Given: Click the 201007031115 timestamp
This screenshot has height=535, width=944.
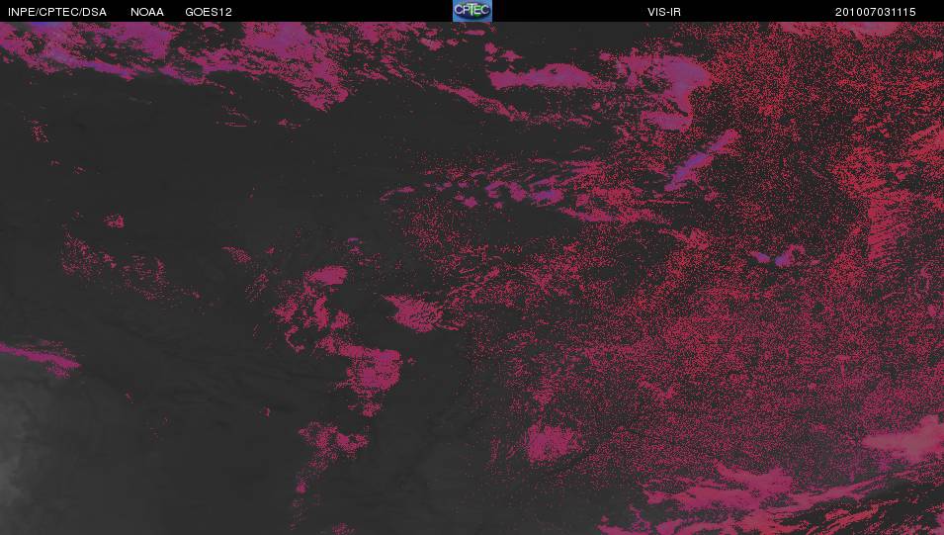Looking at the screenshot, I should tap(876, 12).
